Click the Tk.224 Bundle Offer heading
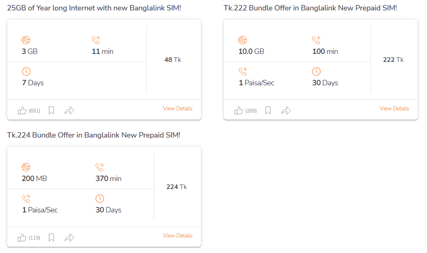 coord(94,135)
